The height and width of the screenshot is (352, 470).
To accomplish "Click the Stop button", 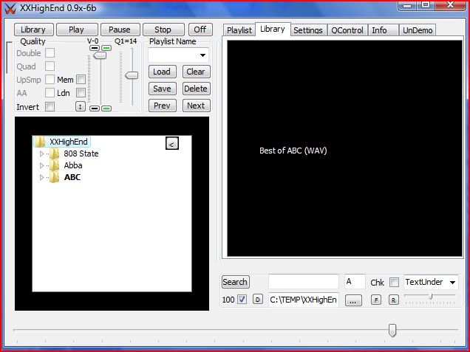I will 163,30.
